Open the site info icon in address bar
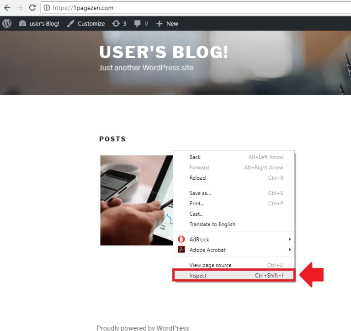 click(x=47, y=8)
